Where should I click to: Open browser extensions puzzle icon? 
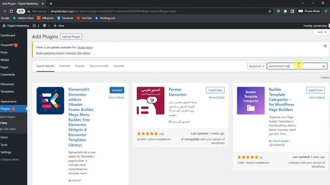click(x=285, y=11)
